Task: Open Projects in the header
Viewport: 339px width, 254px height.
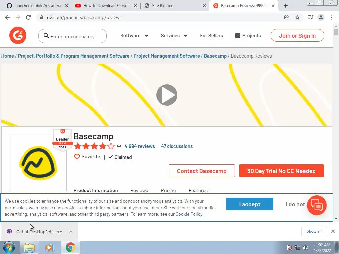Action: click(248, 36)
